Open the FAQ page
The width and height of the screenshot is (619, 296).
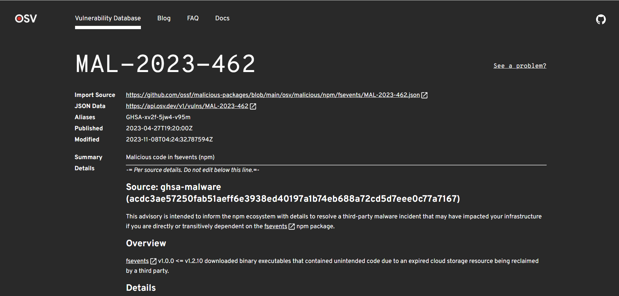[193, 18]
